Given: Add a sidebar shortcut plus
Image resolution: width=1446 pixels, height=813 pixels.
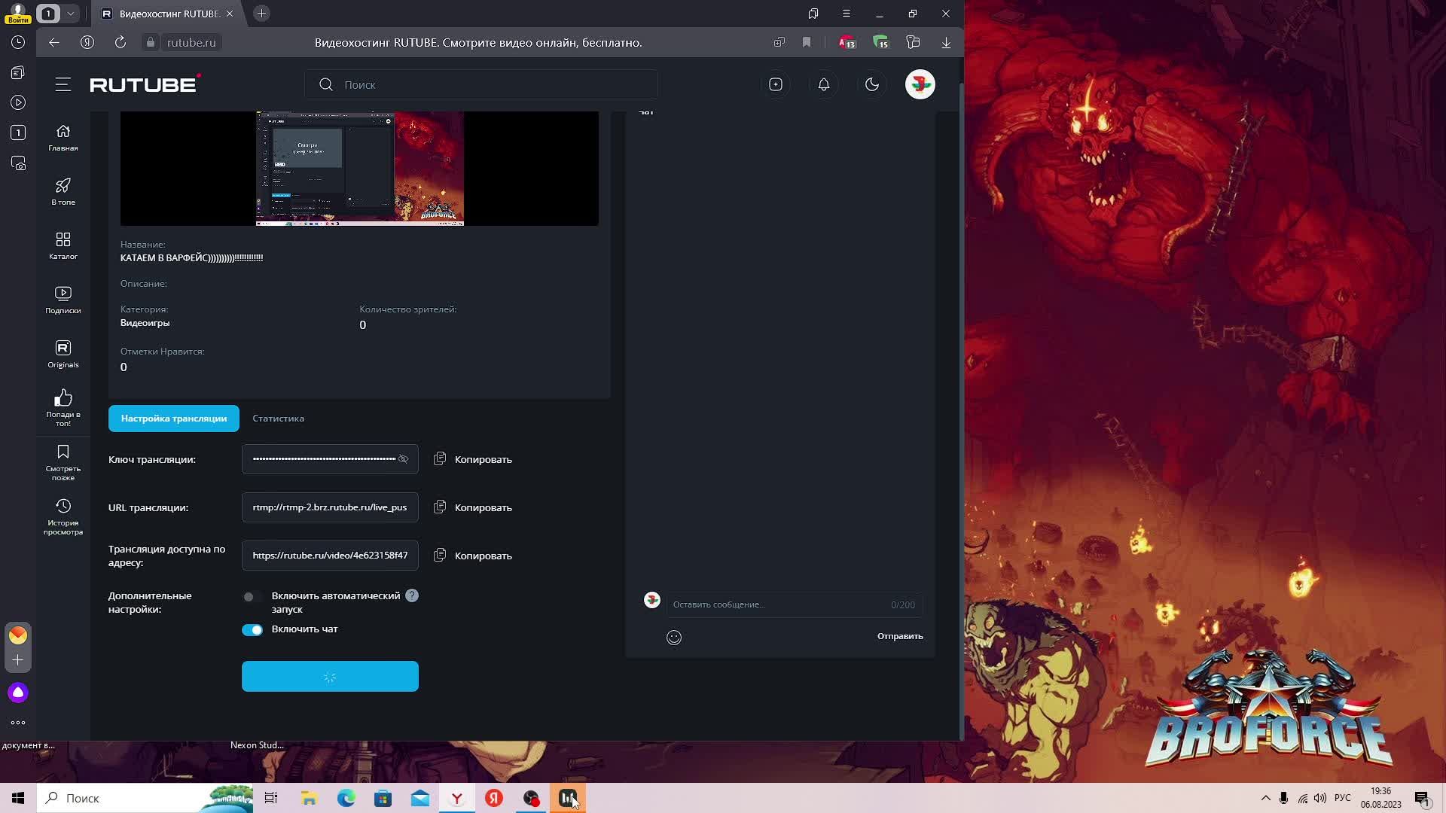Looking at the screenshot, I should coord(18,660).
